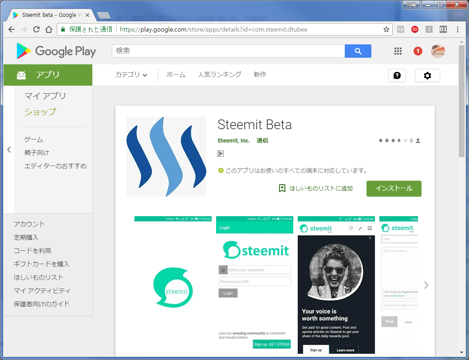The image size is (469, 360).
Task: Click the star rating display
Action: pos(393,140)
